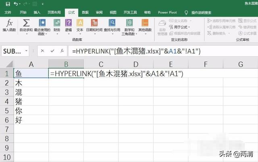Select row 7 header
258x162 pixels.
[x=7, y=129]
